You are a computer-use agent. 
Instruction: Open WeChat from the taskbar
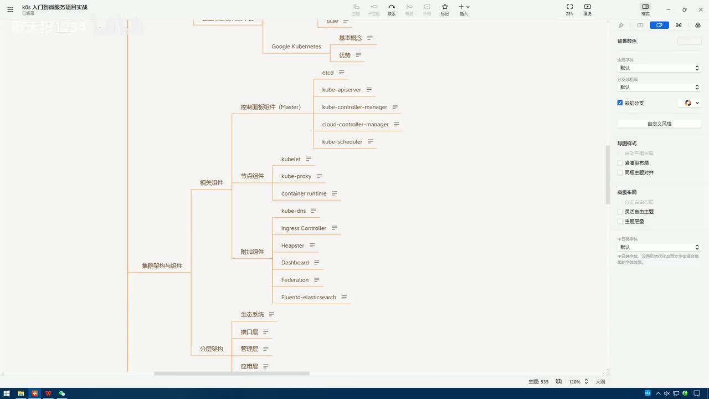(x=62, y=393)
